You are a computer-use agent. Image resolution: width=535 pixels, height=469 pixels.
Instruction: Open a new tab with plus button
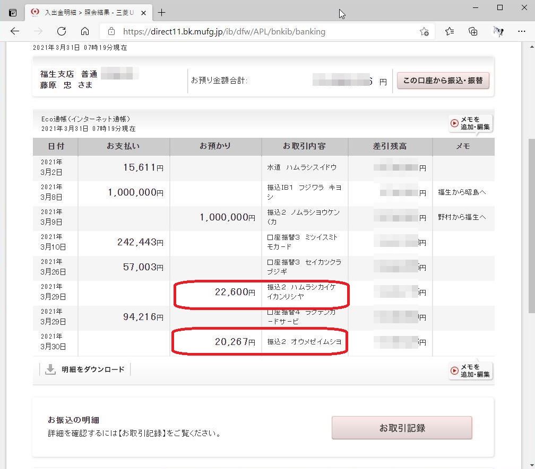pyautogui.click(x=162, y=13)
